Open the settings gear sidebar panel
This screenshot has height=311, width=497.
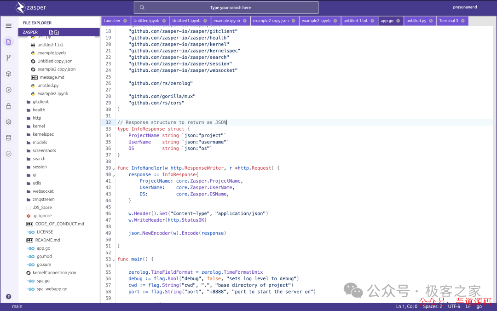9,122
